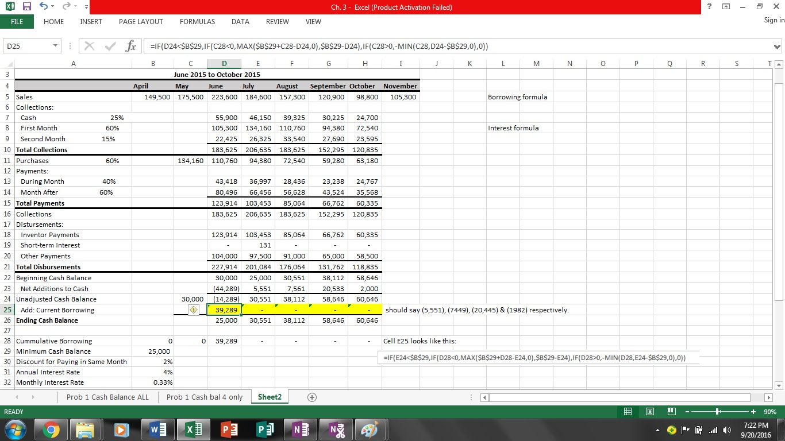Select row 25 header
The image size is (785, 441).
(7, 310)
